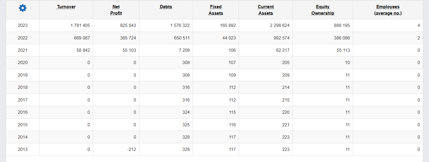Click the 2022 equity value 386 086

tap(342, 38)
